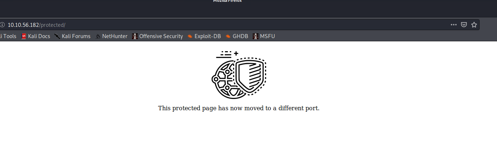Click the NetHunter bookmark favicon
497x161 pixels.
[x=98, y=36]
